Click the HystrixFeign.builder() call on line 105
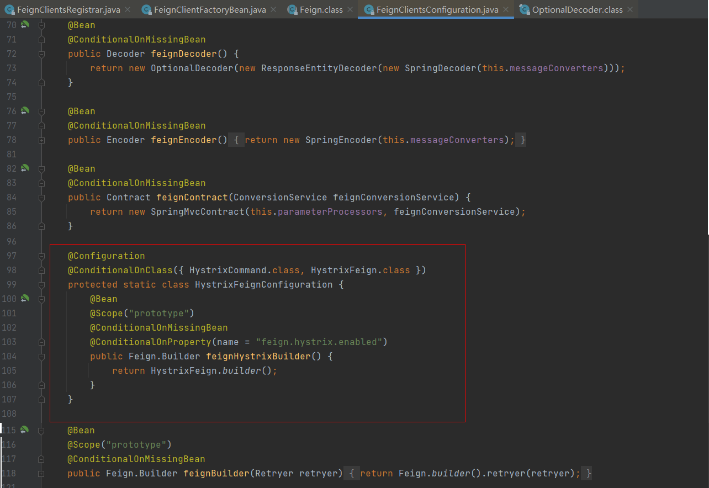 (211, 371)
